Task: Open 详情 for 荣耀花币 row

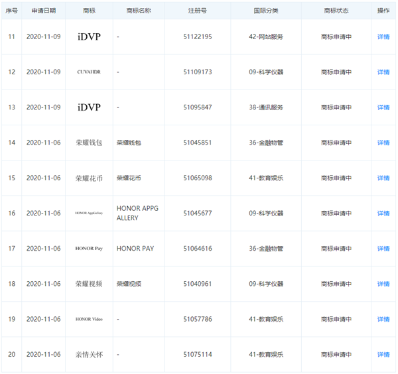Action: (383, 178)
